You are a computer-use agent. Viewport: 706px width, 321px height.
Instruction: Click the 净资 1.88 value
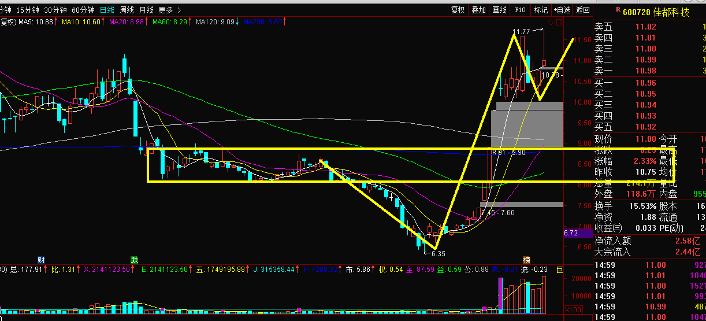coord(648,217)
